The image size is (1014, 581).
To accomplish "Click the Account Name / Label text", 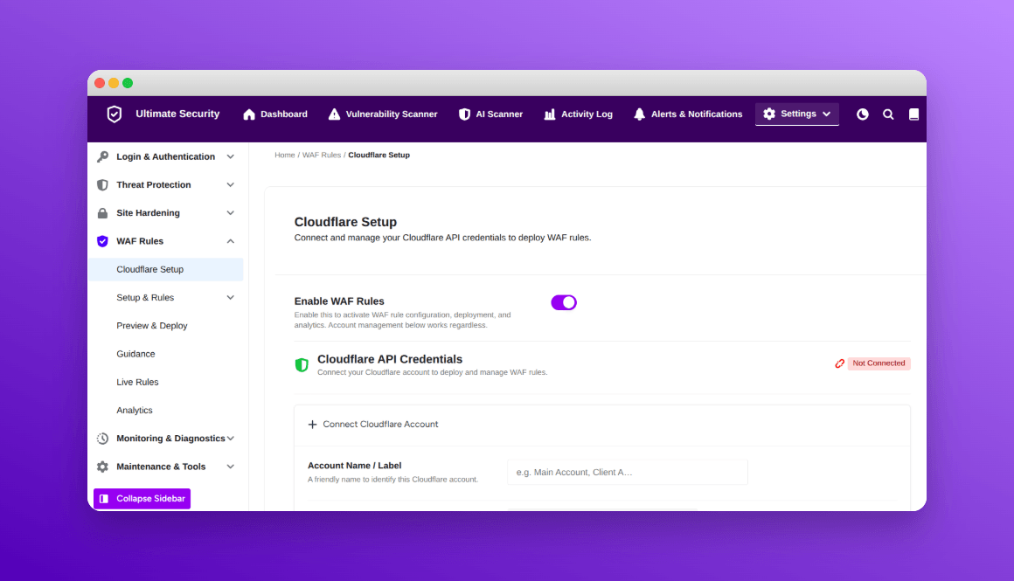I will (354, 466).
